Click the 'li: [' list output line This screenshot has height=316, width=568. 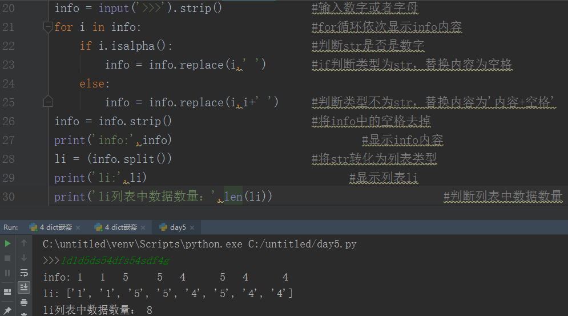168,293
